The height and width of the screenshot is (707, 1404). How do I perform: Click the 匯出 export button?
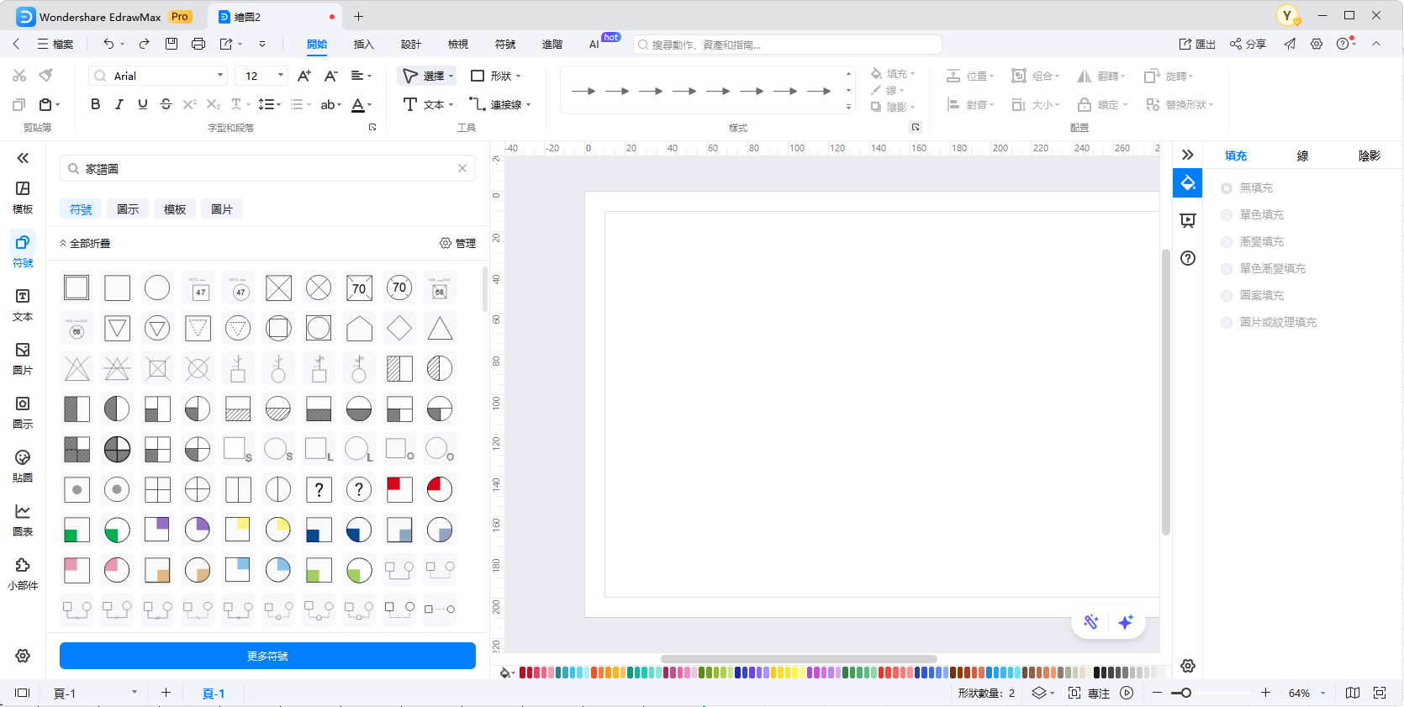pyautogui.click(x=1197, y=45)
